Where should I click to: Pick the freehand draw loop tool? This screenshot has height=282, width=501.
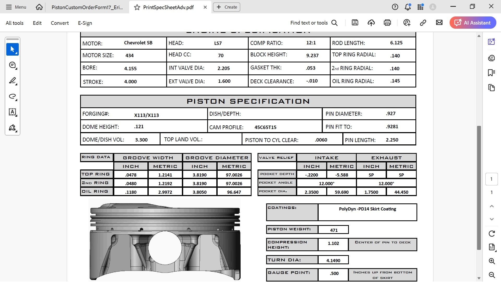pos(12,96)
